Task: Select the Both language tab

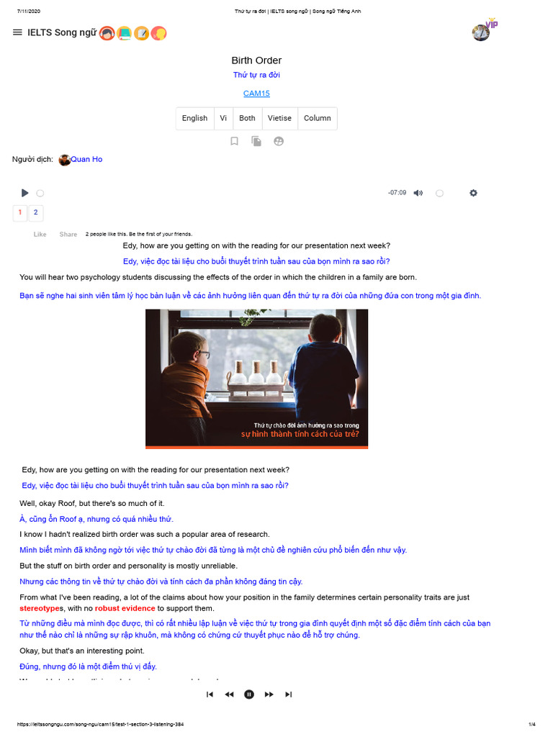Action: point(248,118)
